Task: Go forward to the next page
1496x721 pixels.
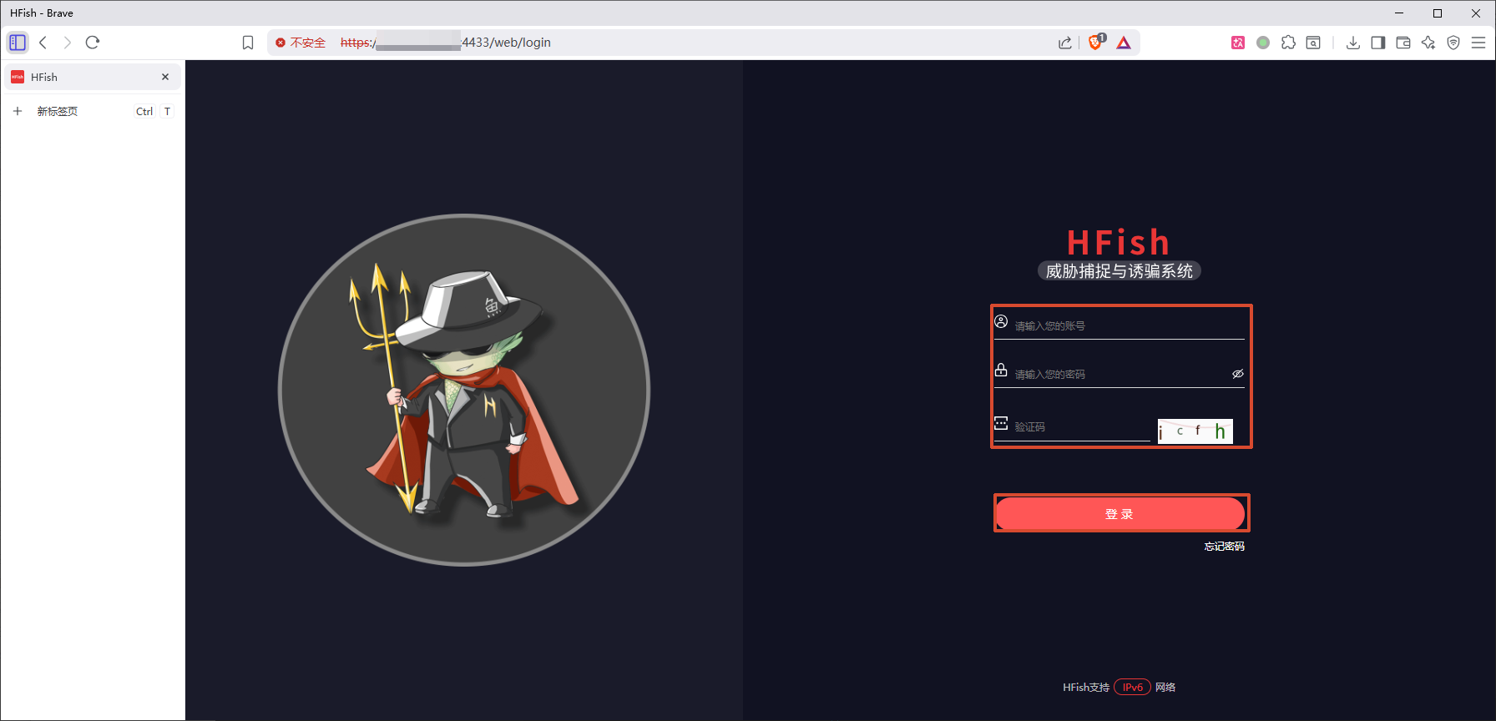Action: [68, 43]
